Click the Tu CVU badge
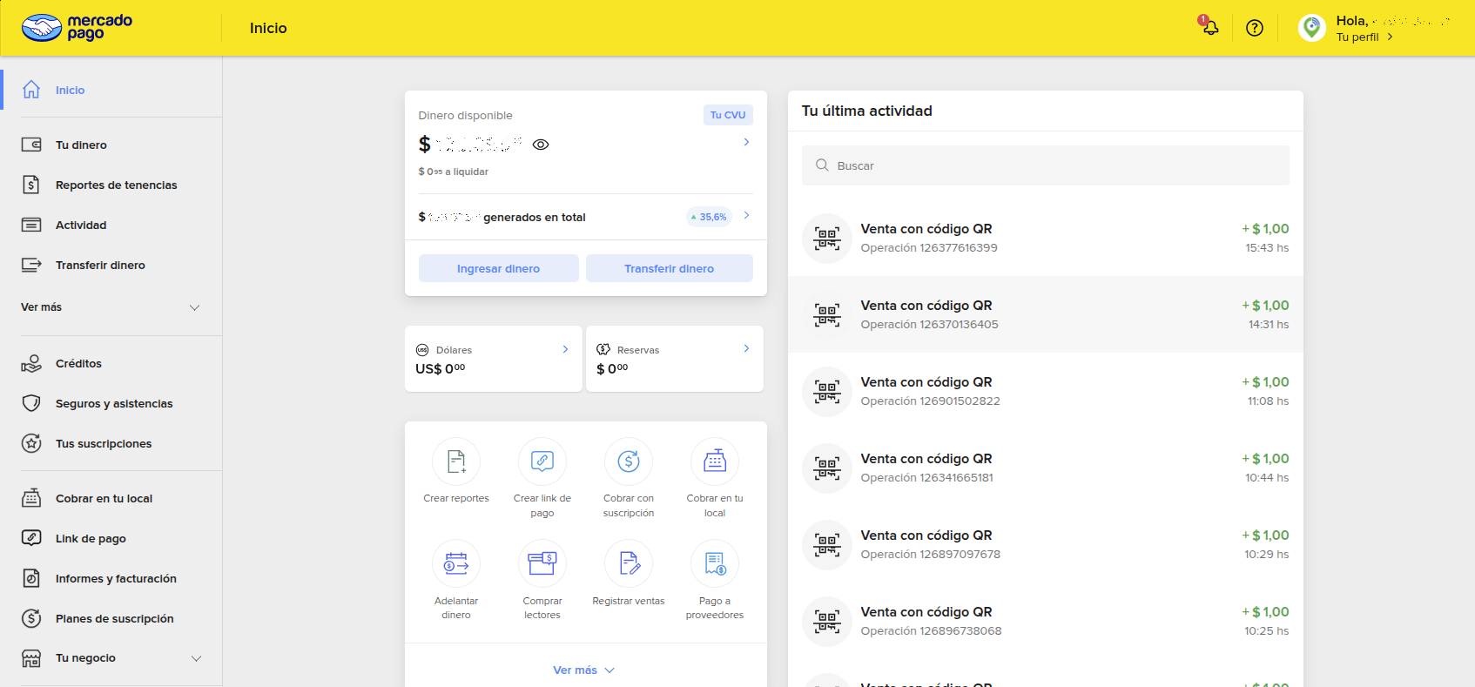Image resolution: width=1475 pixels, height=687 pixels. click(728, 115)
